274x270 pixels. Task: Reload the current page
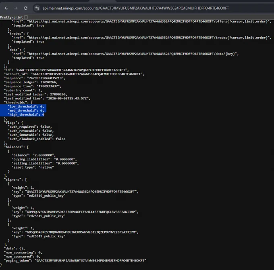click(25, 8)
